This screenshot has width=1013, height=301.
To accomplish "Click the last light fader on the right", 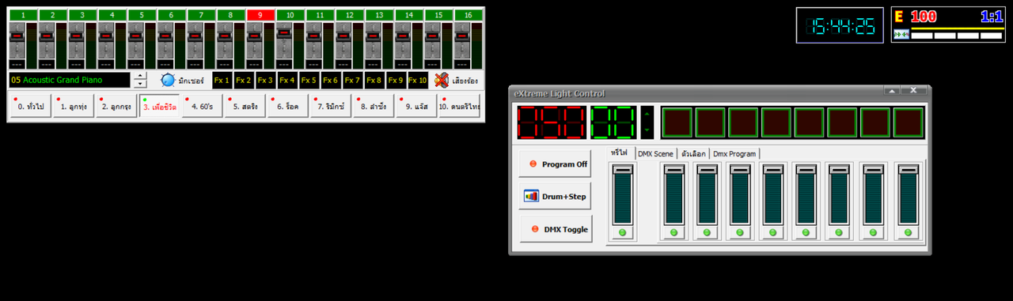I will point(908,195).
